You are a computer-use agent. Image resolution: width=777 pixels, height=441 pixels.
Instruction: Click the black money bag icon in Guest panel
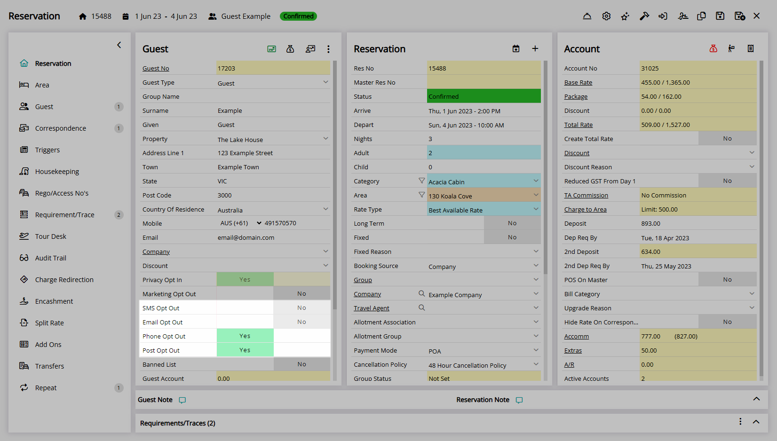click(x=290, y=49)
